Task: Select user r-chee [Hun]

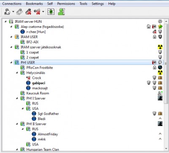Action: (x=36, y=32)
